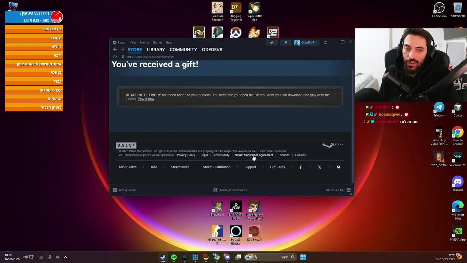Image resolution: width=467 pixels, height=263 pixels.
Task: Open the Jobs footer link
Action: coord(154,167)
